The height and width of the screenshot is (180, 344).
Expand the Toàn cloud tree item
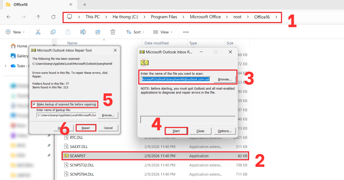[x=5, y=66]
